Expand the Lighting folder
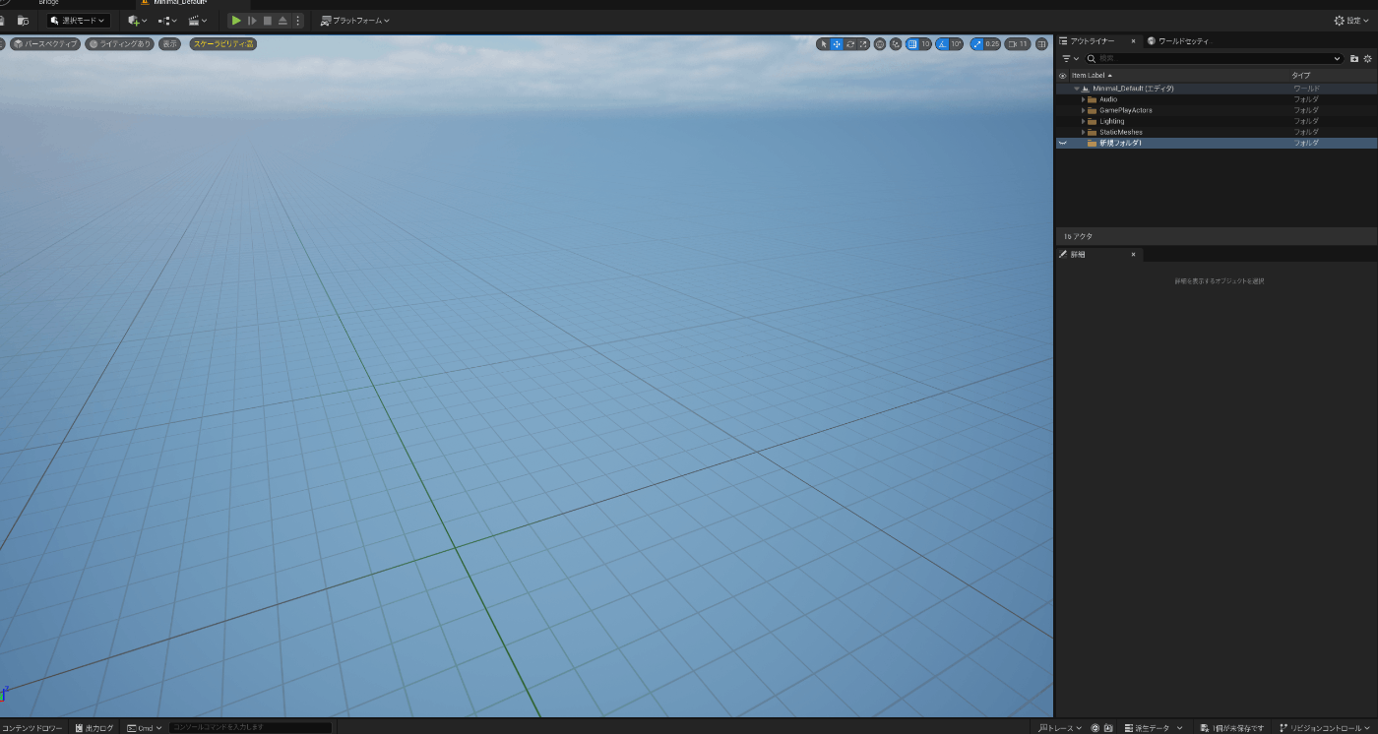The height and width of the screenshot is (734, 1378). point(1084,121)
